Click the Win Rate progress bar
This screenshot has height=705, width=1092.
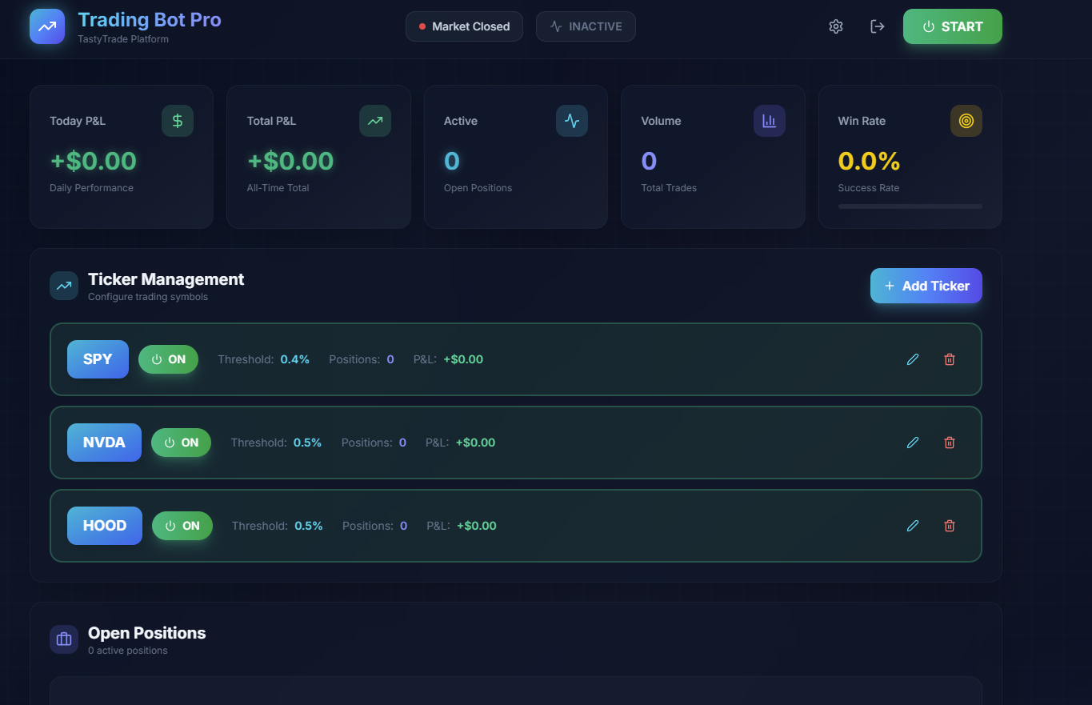[910, 206]
